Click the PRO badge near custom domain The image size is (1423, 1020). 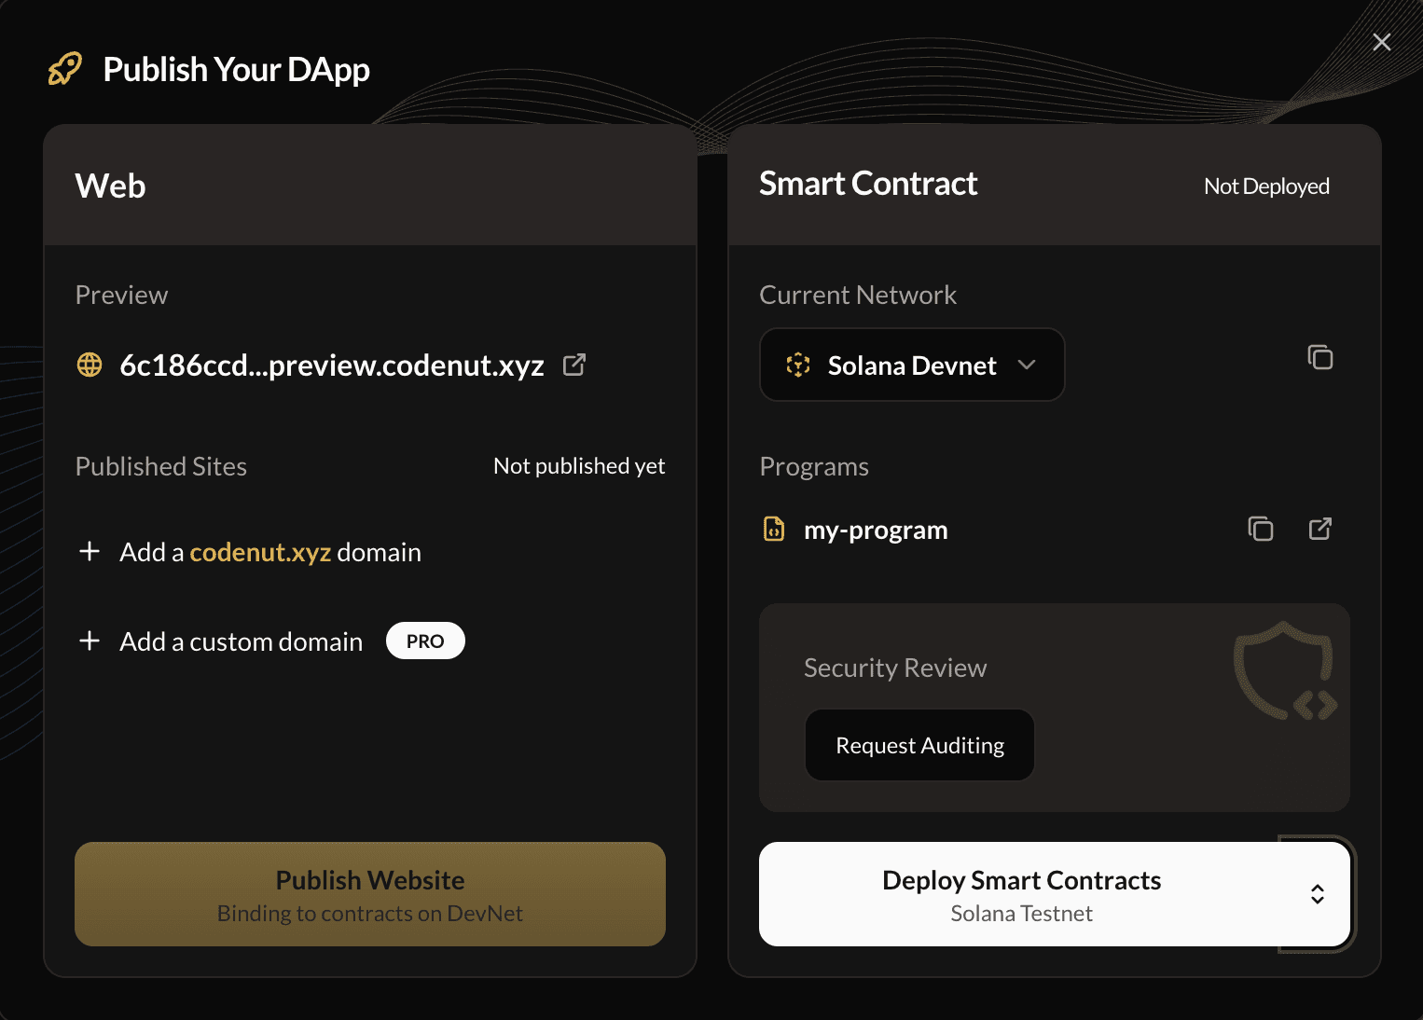point(425,641)
